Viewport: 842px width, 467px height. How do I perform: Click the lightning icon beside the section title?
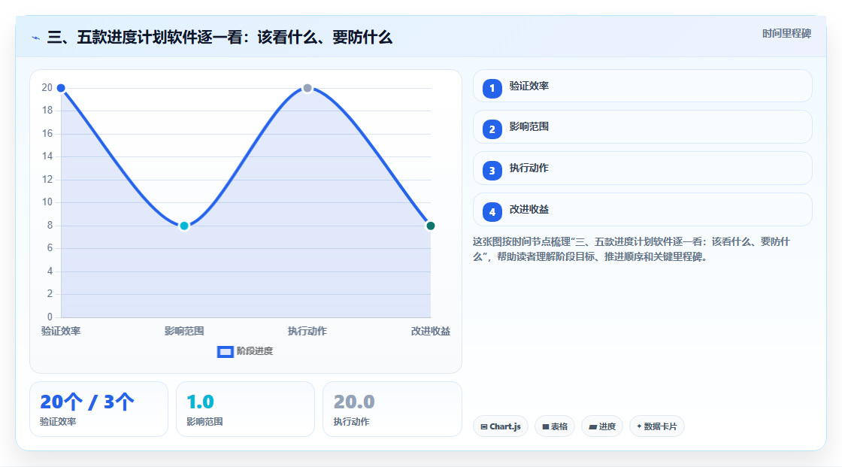(36, 38)
